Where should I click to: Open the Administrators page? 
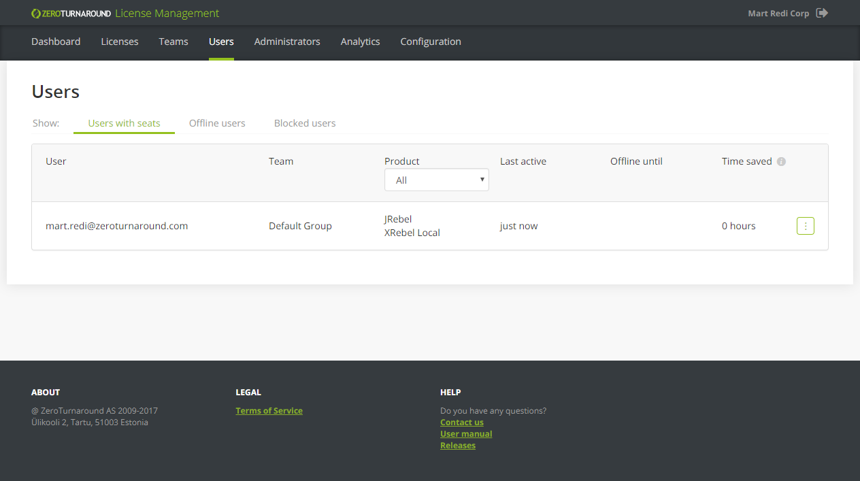(x=287, y=42)
